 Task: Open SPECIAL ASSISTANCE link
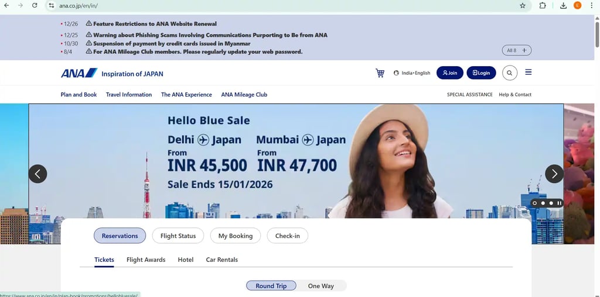(469, 95)
